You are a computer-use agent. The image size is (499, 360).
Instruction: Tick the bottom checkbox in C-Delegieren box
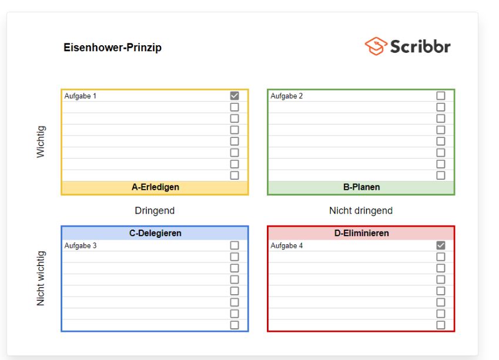tap(235, 325)
